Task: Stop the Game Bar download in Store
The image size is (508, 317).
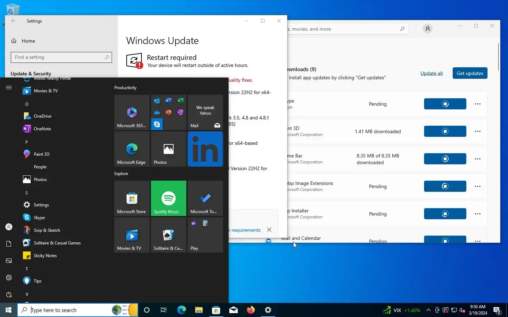Action: click(x=445, y=159)
